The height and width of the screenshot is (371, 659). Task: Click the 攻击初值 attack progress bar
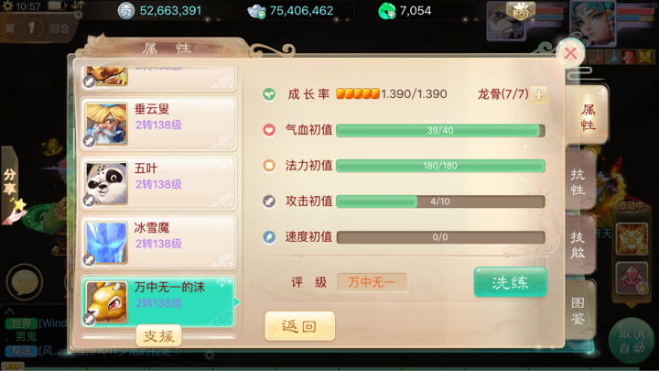440,202
